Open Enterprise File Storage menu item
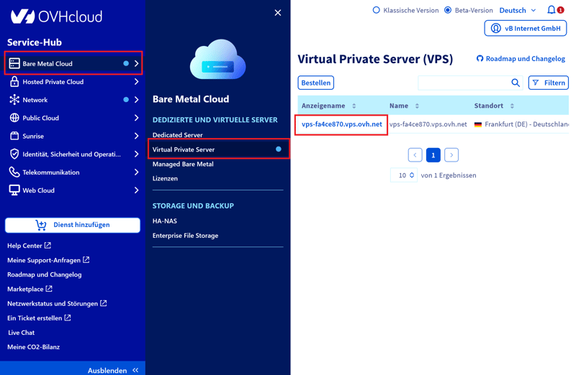The height and width of the screenshot is (375, 576). (x=185, y=236)
